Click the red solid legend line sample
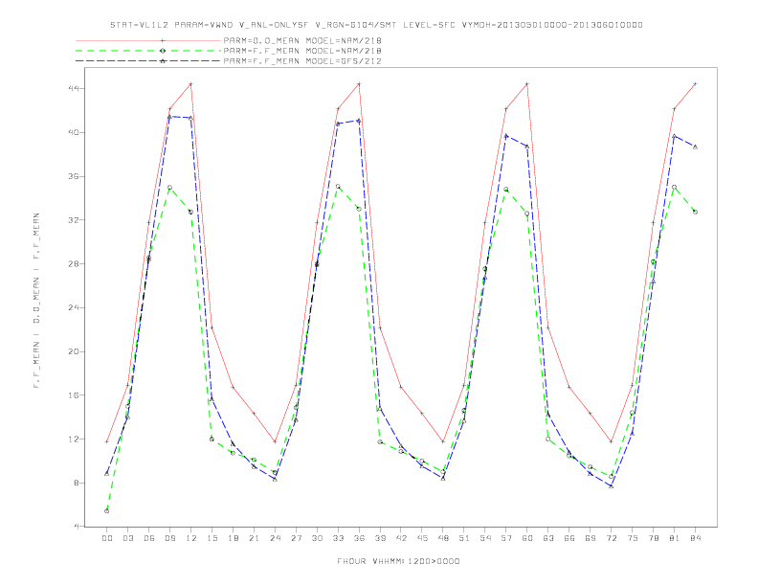This screenshot has width=758, height=586. 148,40
